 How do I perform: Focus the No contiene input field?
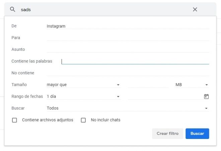point(127,73)
